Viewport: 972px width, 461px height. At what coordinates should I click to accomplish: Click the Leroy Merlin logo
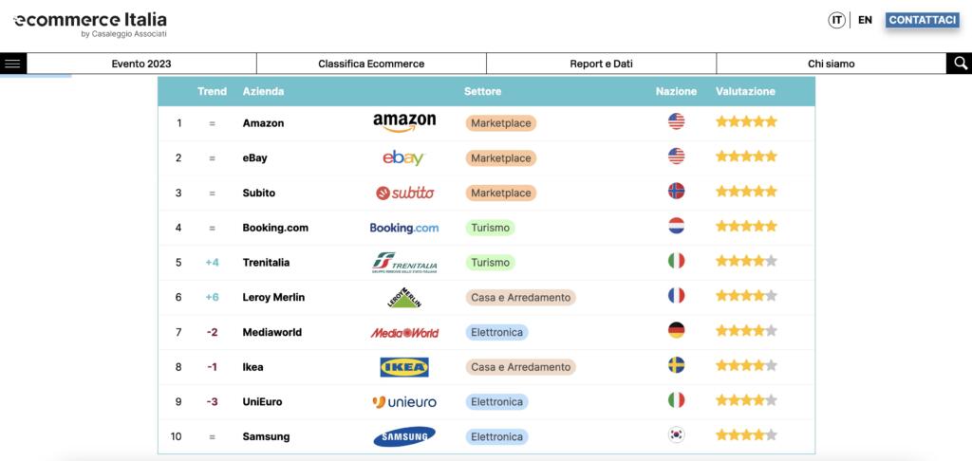[x=404, y=298]
